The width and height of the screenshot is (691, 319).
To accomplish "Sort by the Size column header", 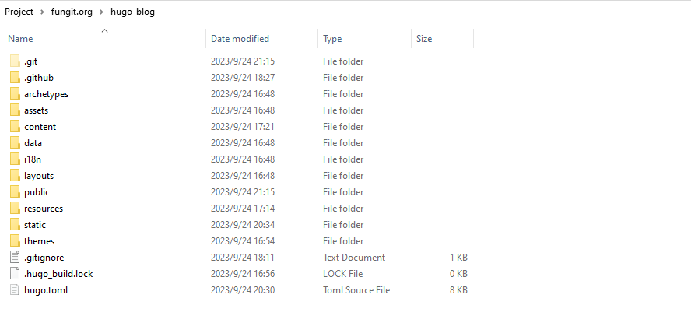I will click(424, 39).
